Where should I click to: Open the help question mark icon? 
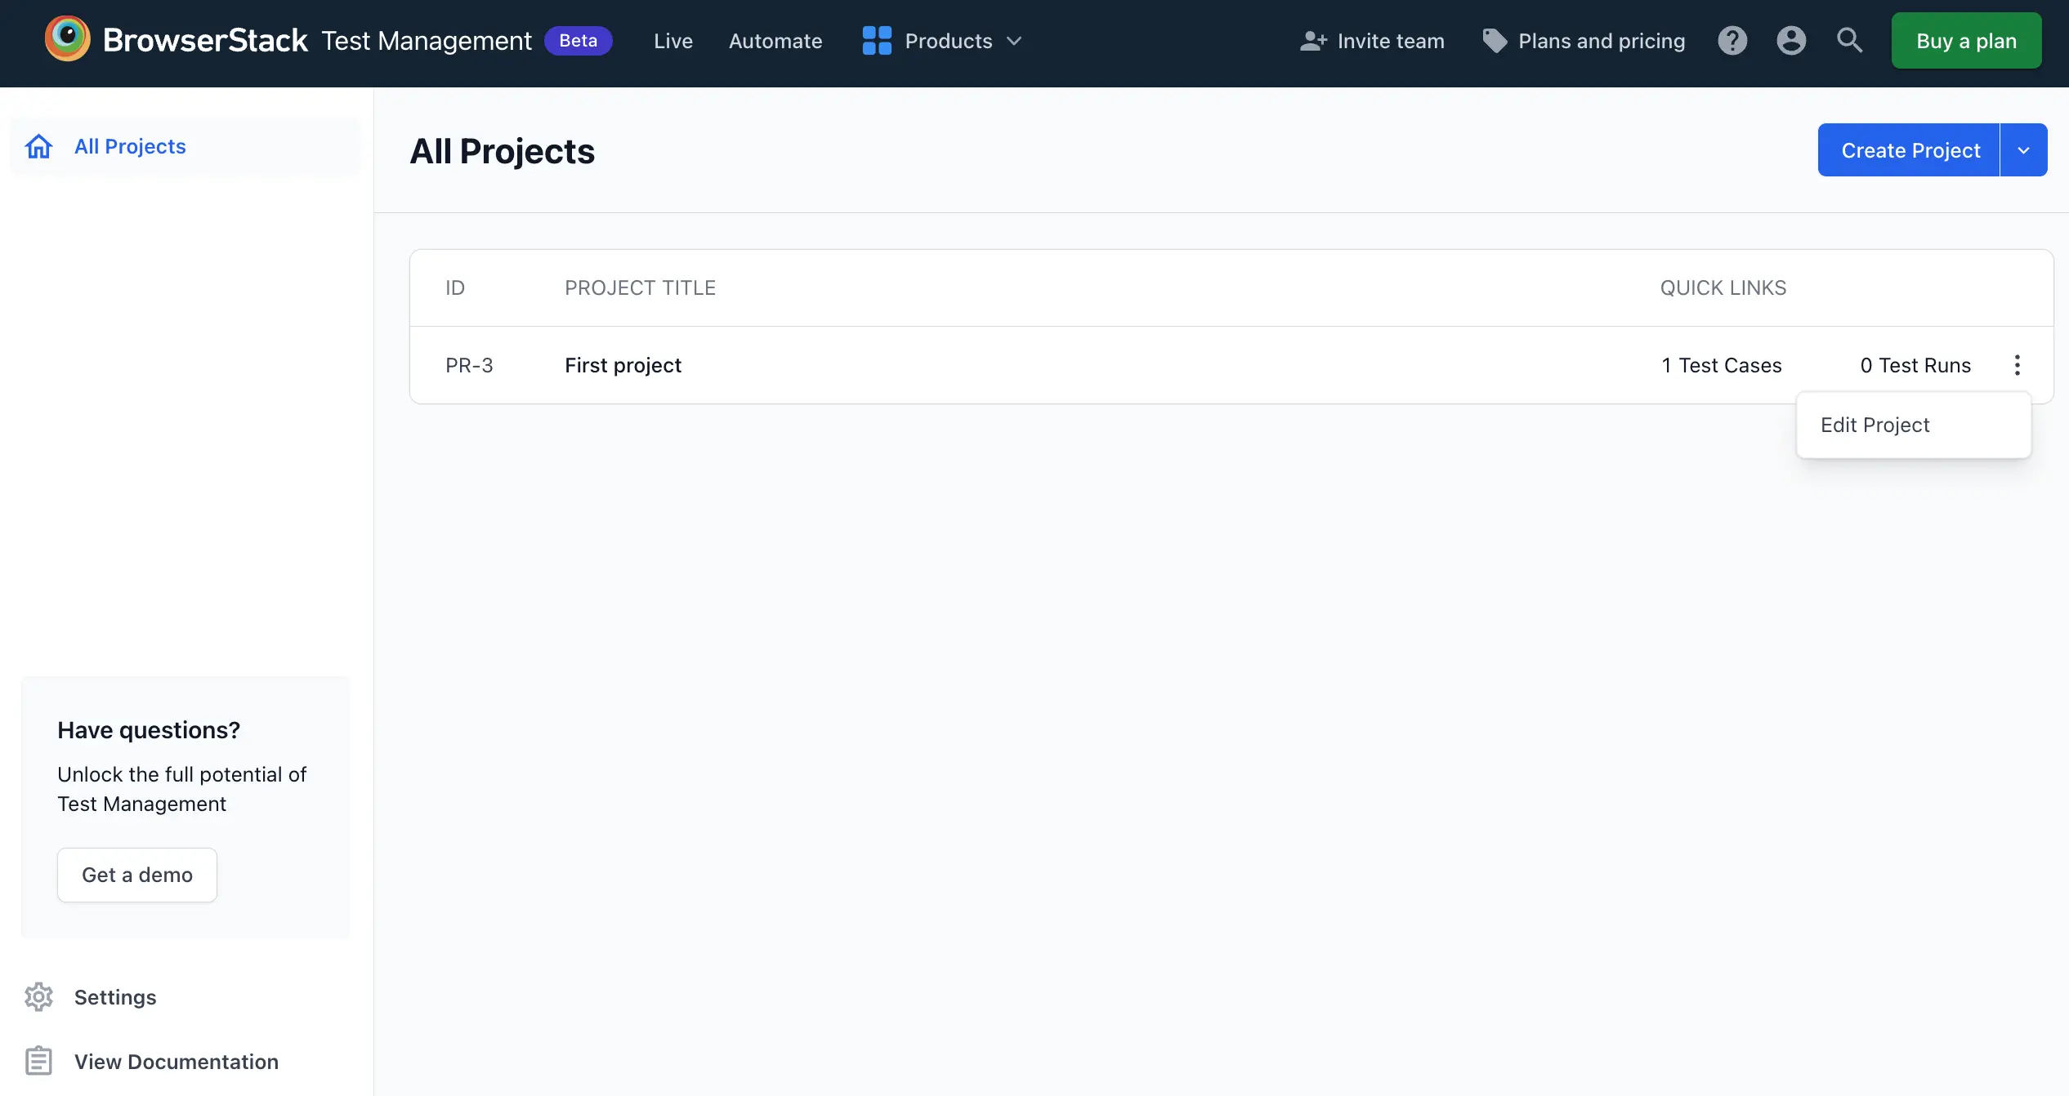click(x=1732, y=40)
